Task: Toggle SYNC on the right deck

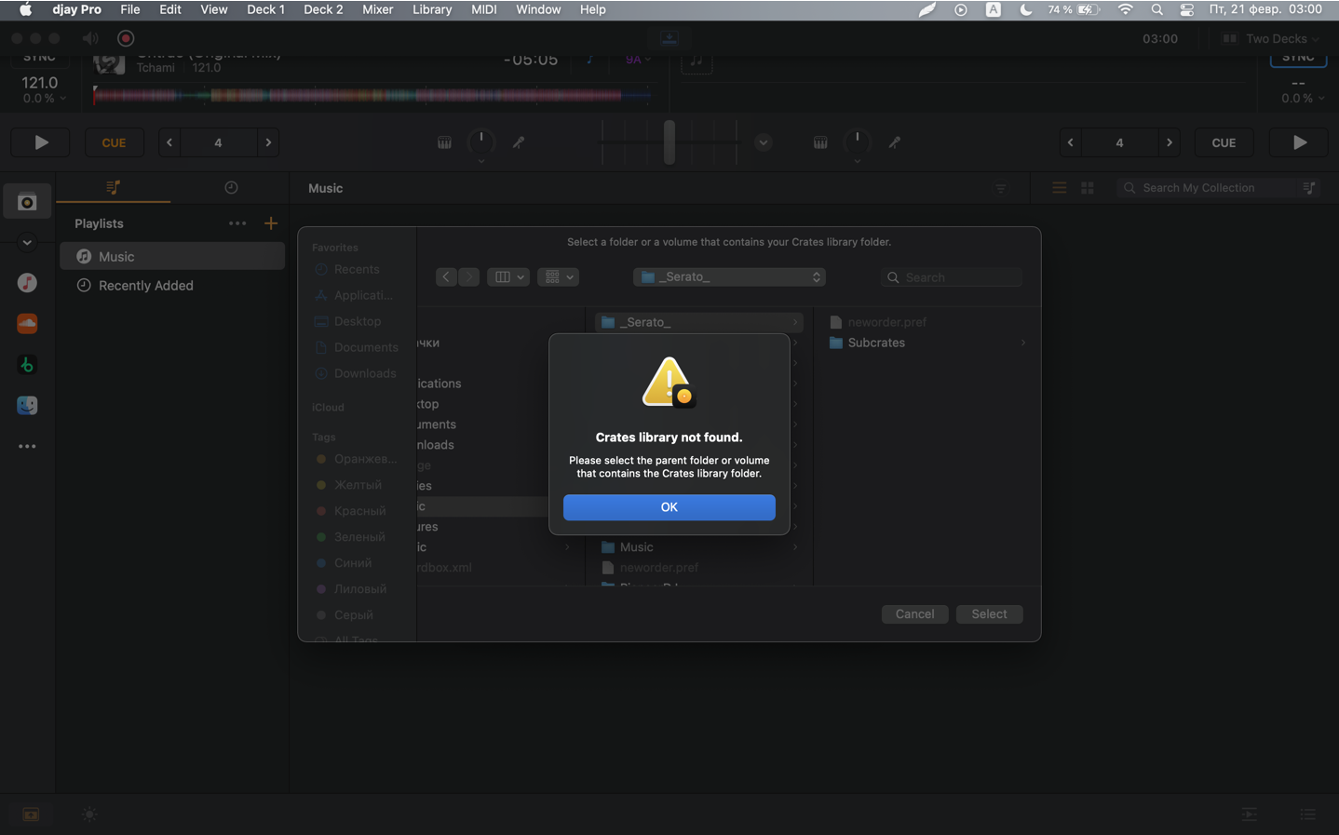Action: 1298,58
